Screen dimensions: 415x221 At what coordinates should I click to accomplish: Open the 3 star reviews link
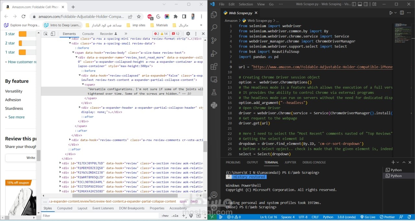coord(10,34)
